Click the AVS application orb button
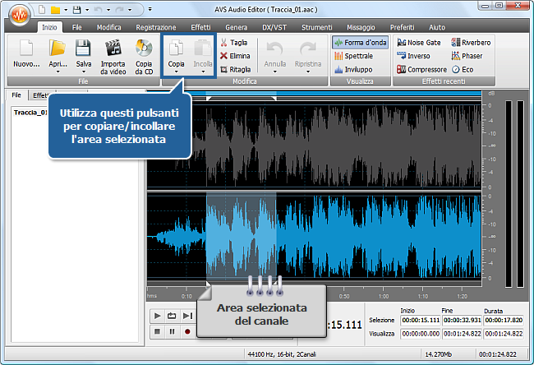This screenshot has height=365, width=534. pyautogui.click(x=20, y=15)
